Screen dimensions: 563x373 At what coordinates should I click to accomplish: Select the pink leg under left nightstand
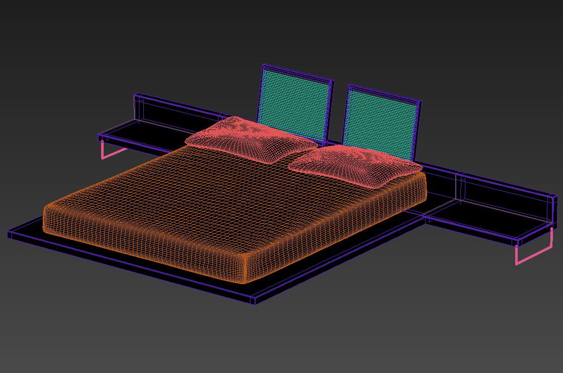point(105,151)
